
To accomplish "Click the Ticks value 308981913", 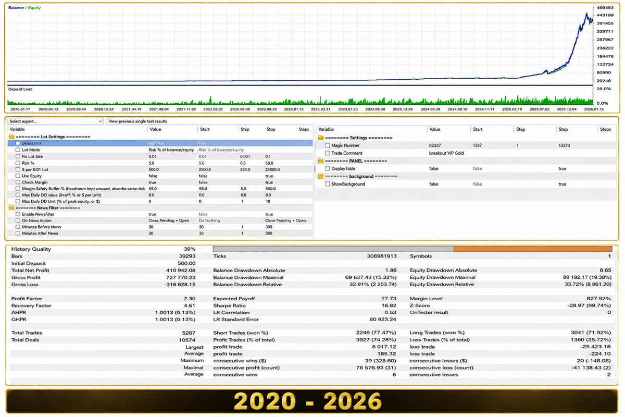I will pos(382,256).
